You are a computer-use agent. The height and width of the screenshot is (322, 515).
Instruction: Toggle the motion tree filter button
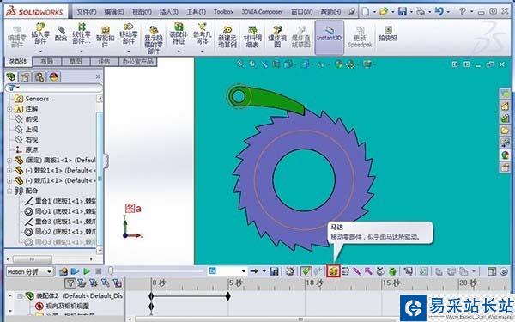(x=70, y=283)
